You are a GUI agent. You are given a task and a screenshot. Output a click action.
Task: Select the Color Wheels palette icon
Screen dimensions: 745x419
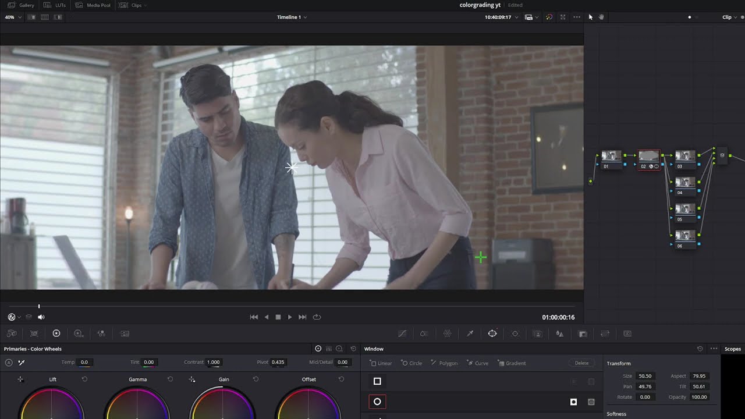click(56, 333)
